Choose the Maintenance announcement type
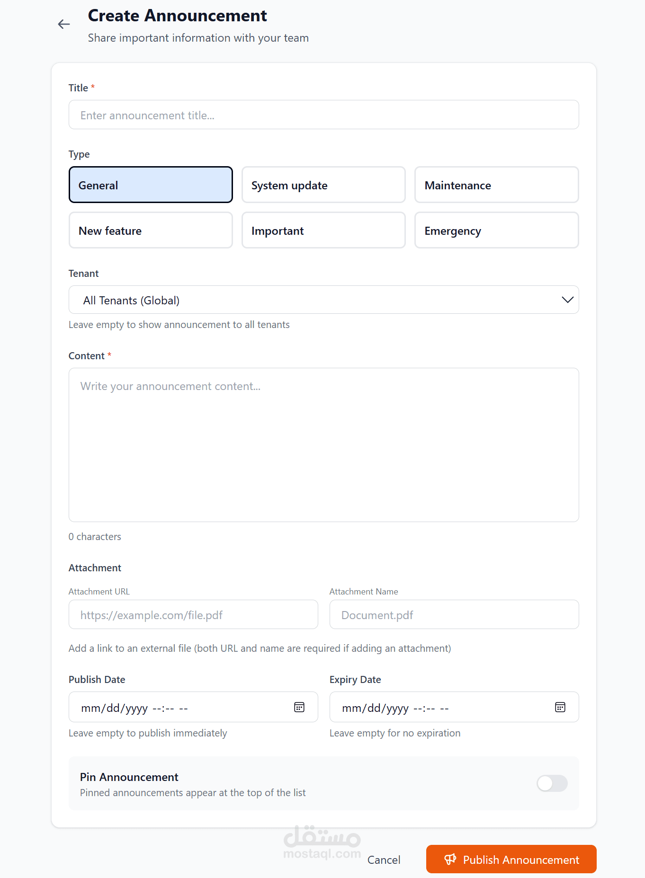The height and width of the screenshot is (878, 645). 496,185
